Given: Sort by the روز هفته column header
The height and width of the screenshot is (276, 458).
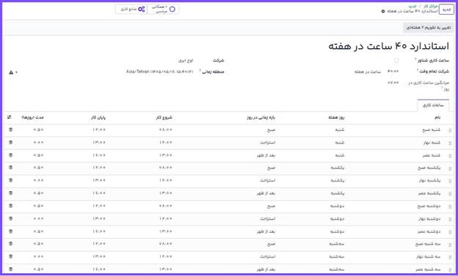Looking at the screenshot, I should 336,117.
